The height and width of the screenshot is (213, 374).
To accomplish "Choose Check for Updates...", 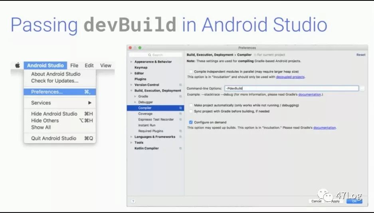I will click(55, 81).
